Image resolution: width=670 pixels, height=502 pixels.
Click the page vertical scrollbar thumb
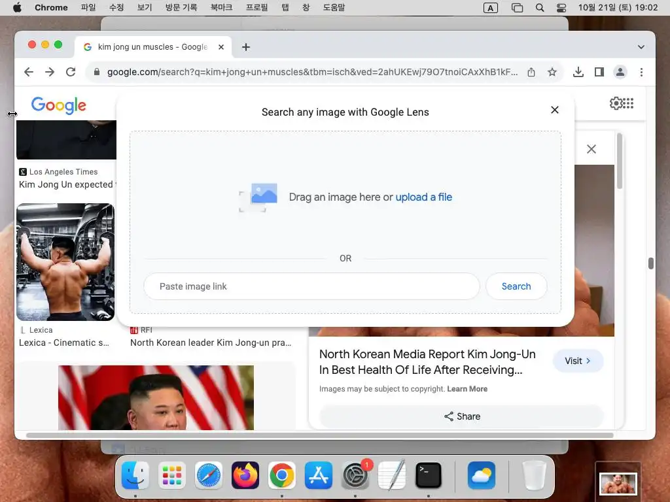(x=651, y=263)
